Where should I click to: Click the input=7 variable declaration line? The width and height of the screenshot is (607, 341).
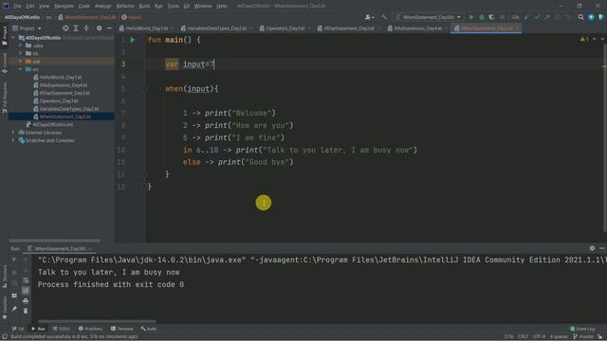coord(190,64)
